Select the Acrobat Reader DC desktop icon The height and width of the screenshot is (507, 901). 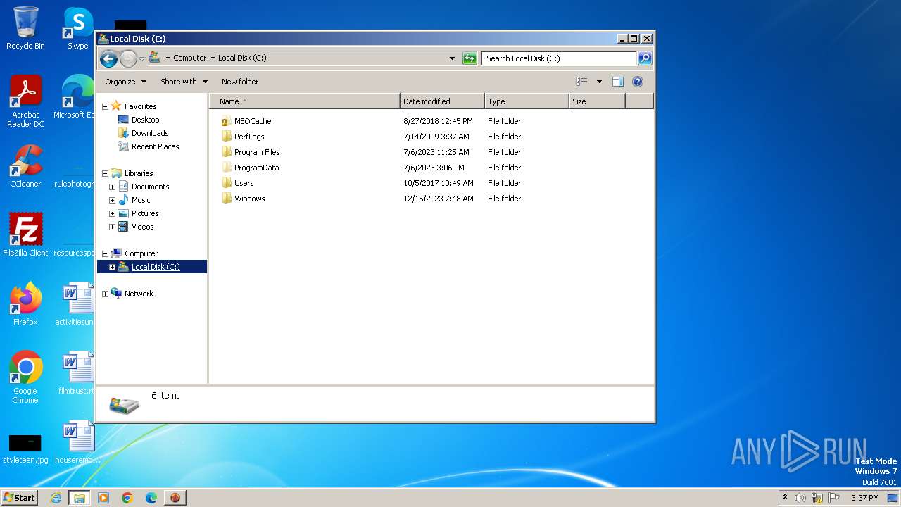click(25, 101)
